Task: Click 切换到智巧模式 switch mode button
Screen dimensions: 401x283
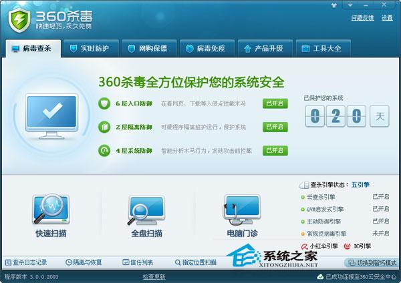Action: coord(372,262)
